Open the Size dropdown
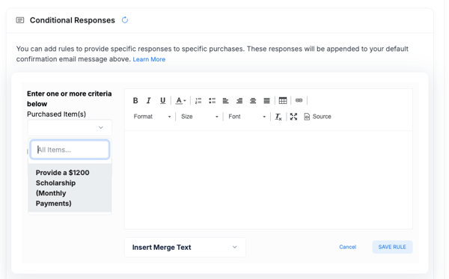Image resolution: width=449 pixels, height=279 pixels. tap(200, 117)
